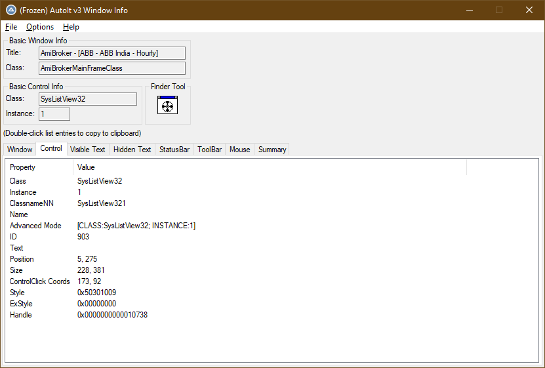Click the AutoIt logo in title bar
This screenshot has width=545, height=368.
click(11, 10)
